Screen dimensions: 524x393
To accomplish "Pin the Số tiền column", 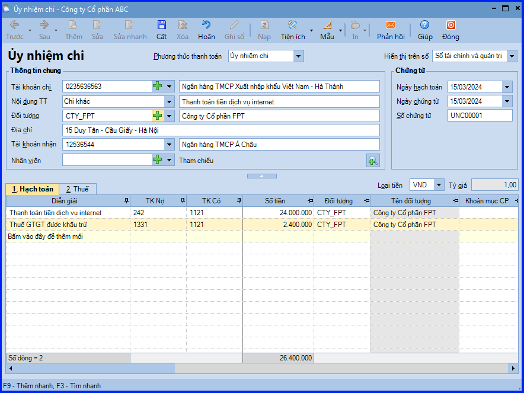I will 310,201.
